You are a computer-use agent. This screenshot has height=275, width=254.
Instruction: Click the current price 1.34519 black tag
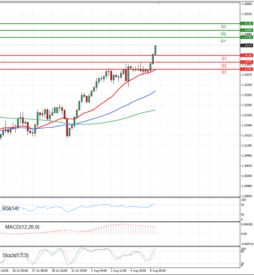point(246,45)
